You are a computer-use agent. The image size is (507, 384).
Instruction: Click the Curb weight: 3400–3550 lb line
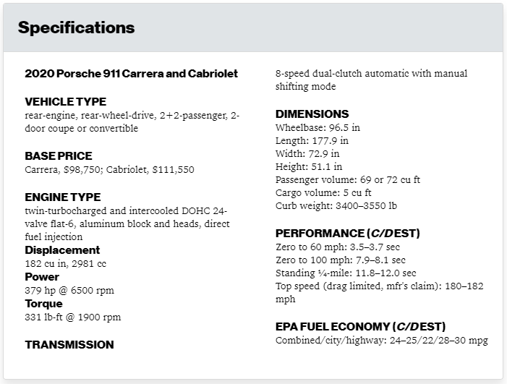point(336,206)
